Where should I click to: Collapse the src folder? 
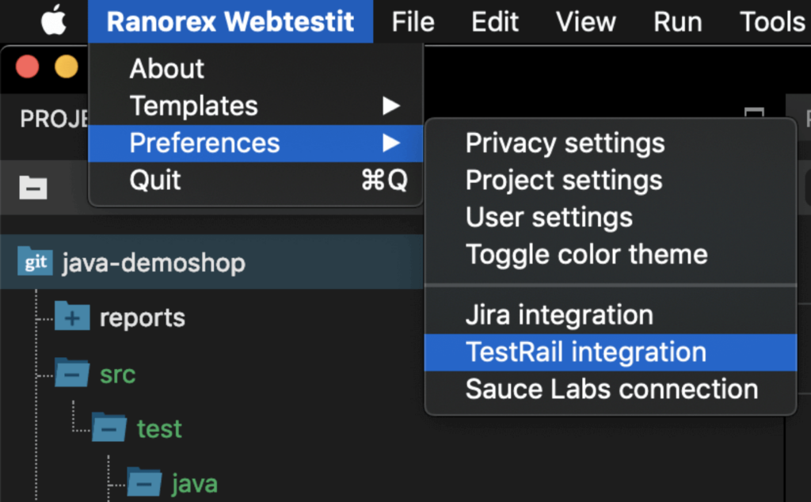pyautogui.click(x=72, y=373)
